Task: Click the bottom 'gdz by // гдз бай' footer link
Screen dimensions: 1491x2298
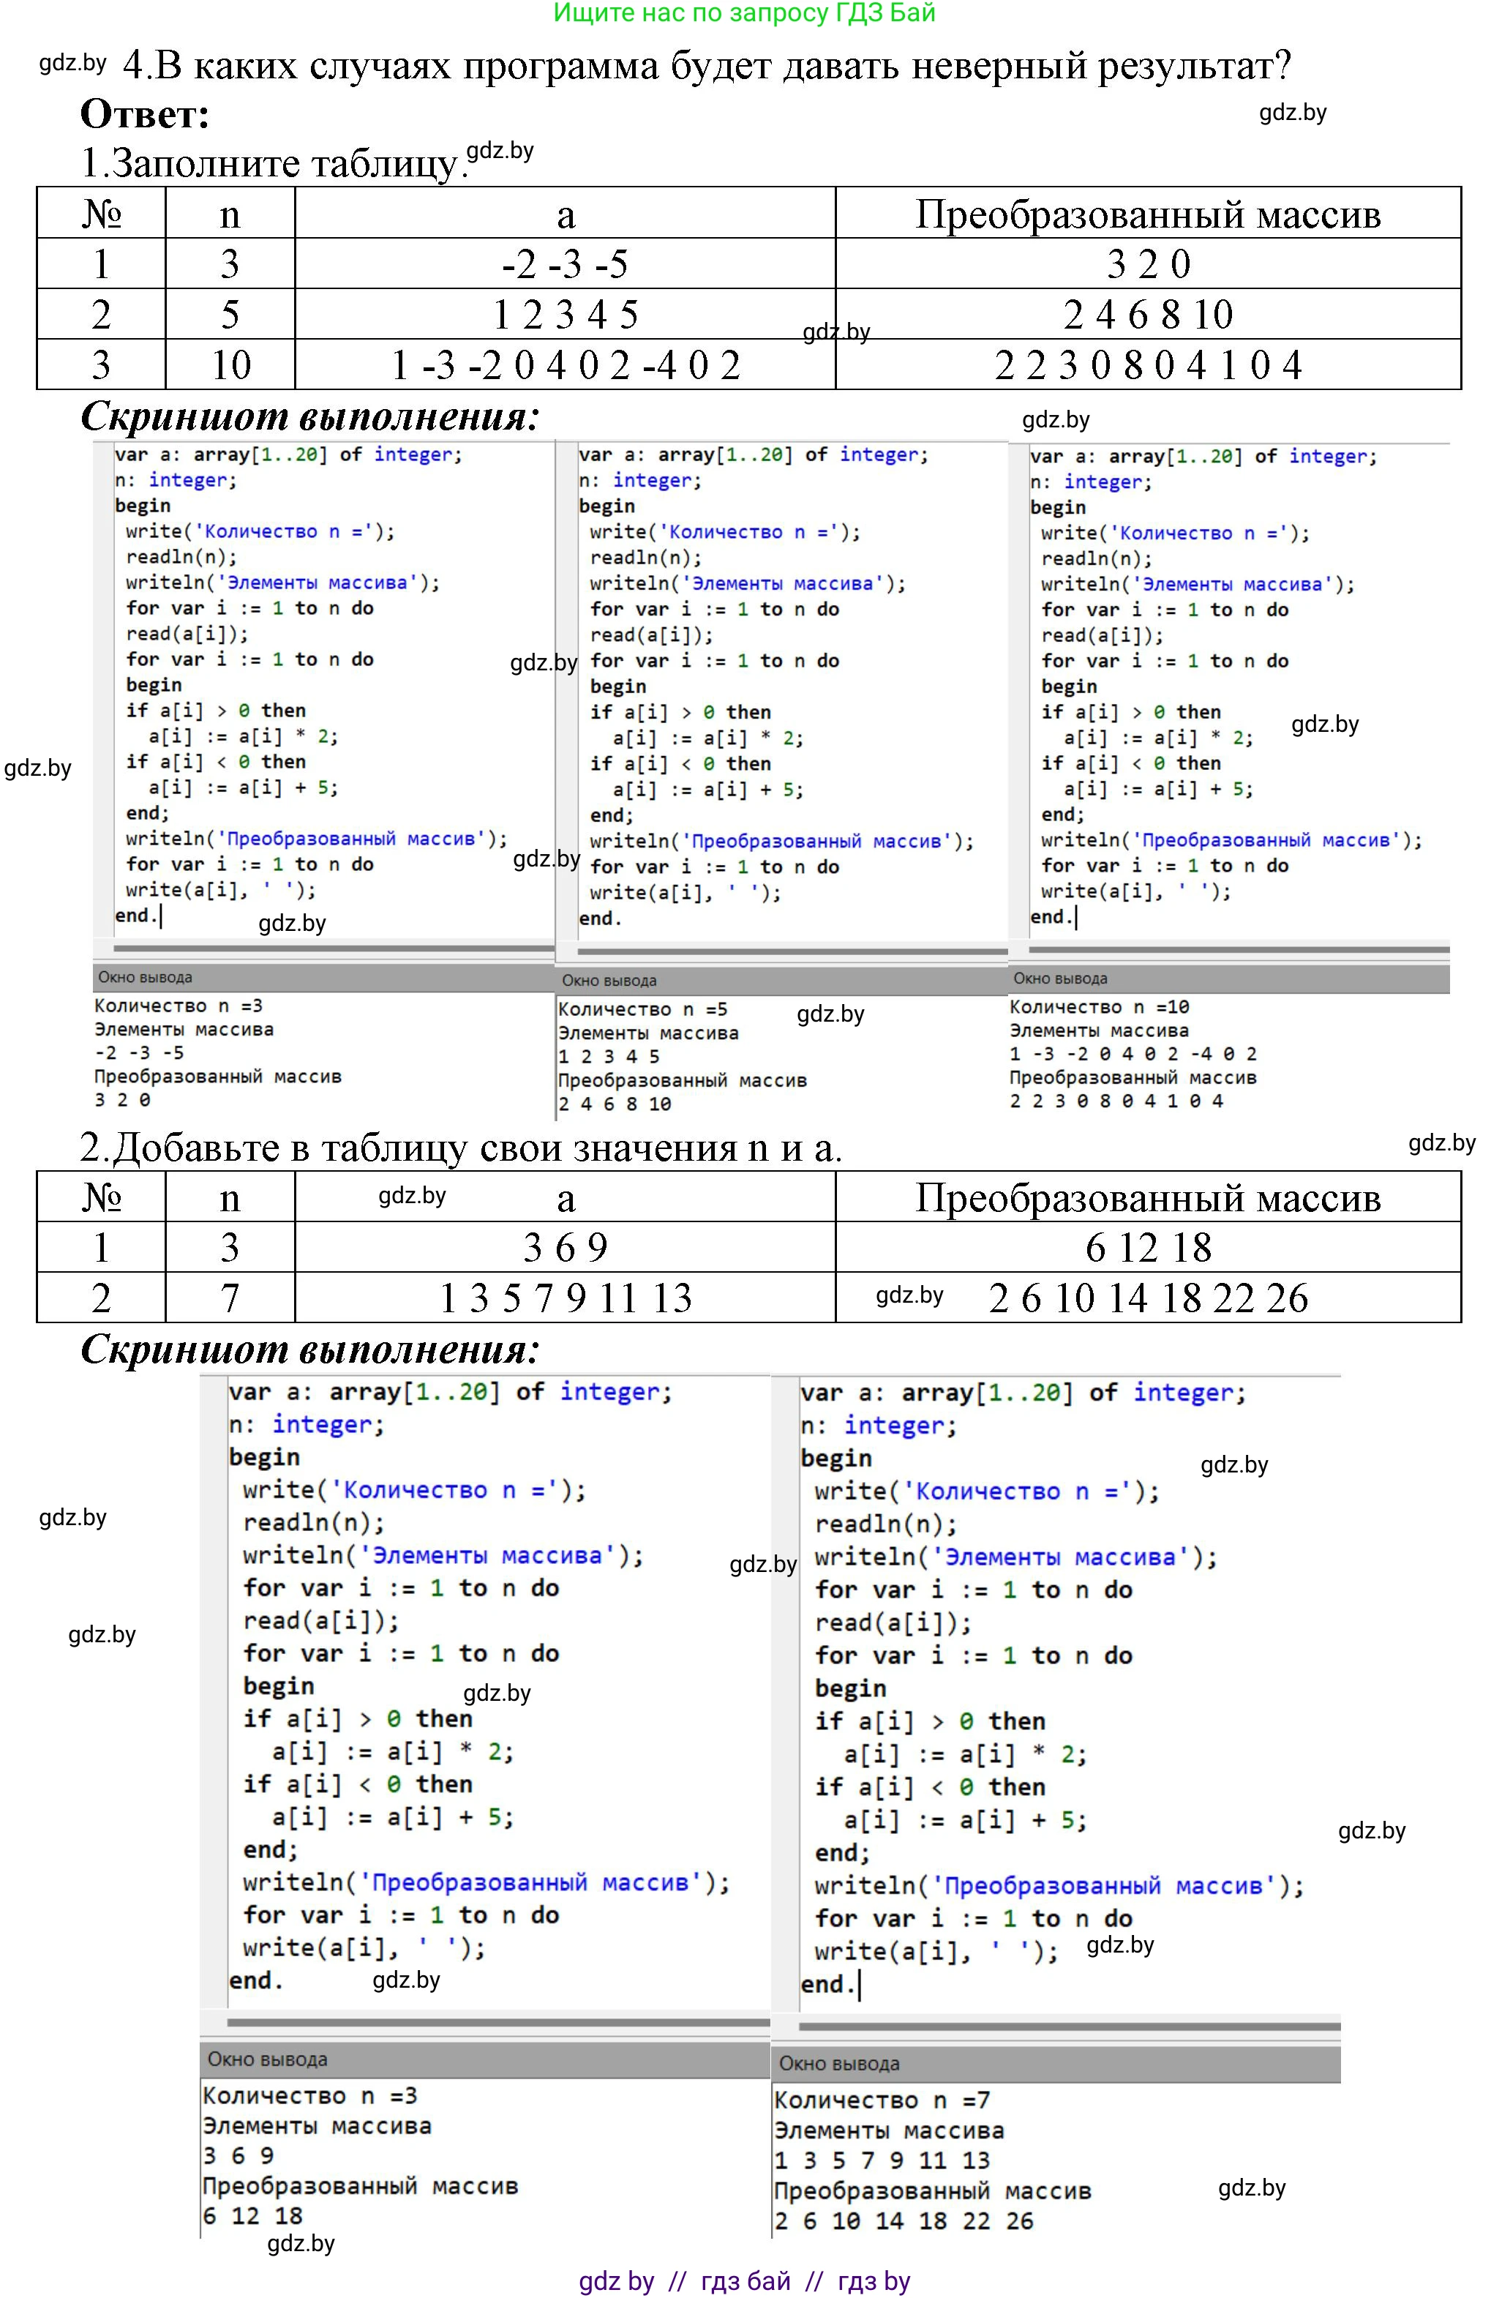Action: pyautogui.click(x=744, y=2282)
